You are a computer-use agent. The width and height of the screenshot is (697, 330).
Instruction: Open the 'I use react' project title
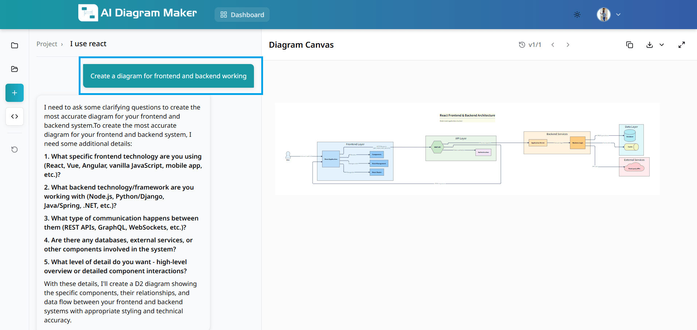(88, 43)
